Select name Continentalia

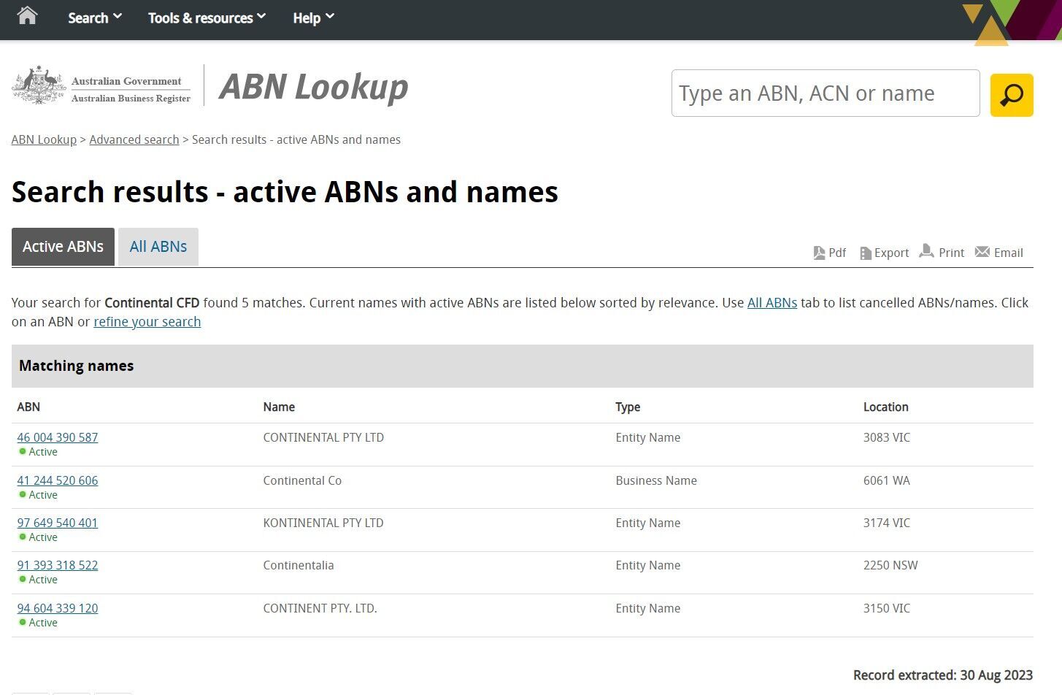coord(299,565)
